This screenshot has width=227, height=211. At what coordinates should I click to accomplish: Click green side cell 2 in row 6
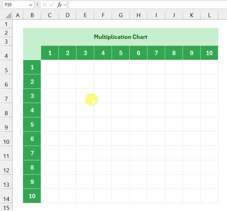[32, 82]
